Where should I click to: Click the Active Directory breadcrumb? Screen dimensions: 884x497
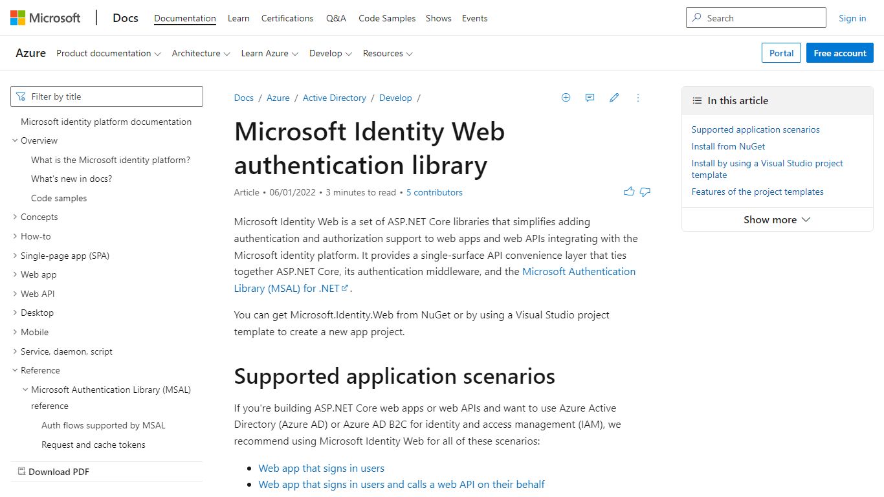pyautogui.click(x=335, y=98)
